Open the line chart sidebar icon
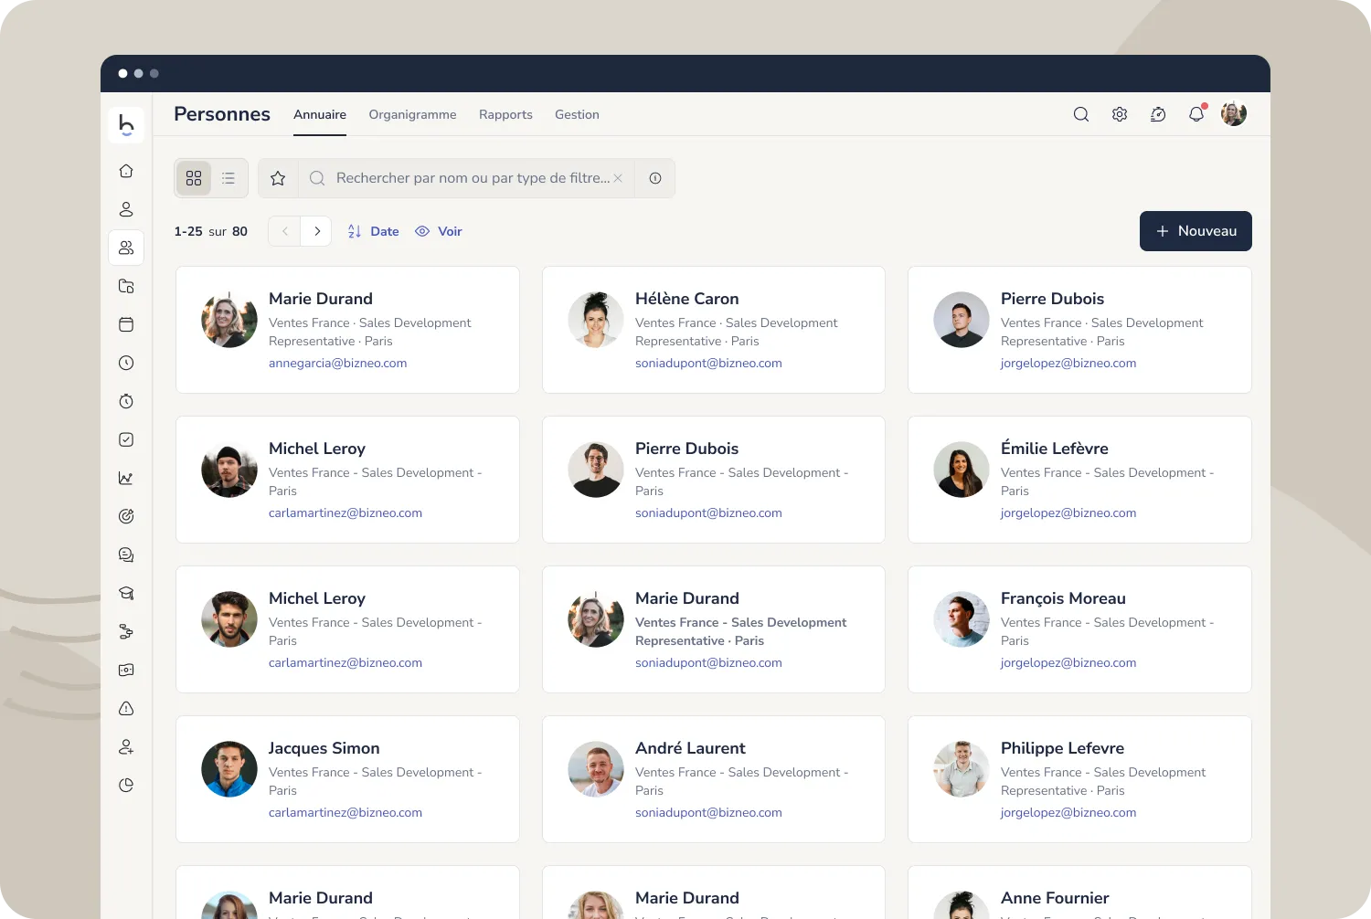 126,478
